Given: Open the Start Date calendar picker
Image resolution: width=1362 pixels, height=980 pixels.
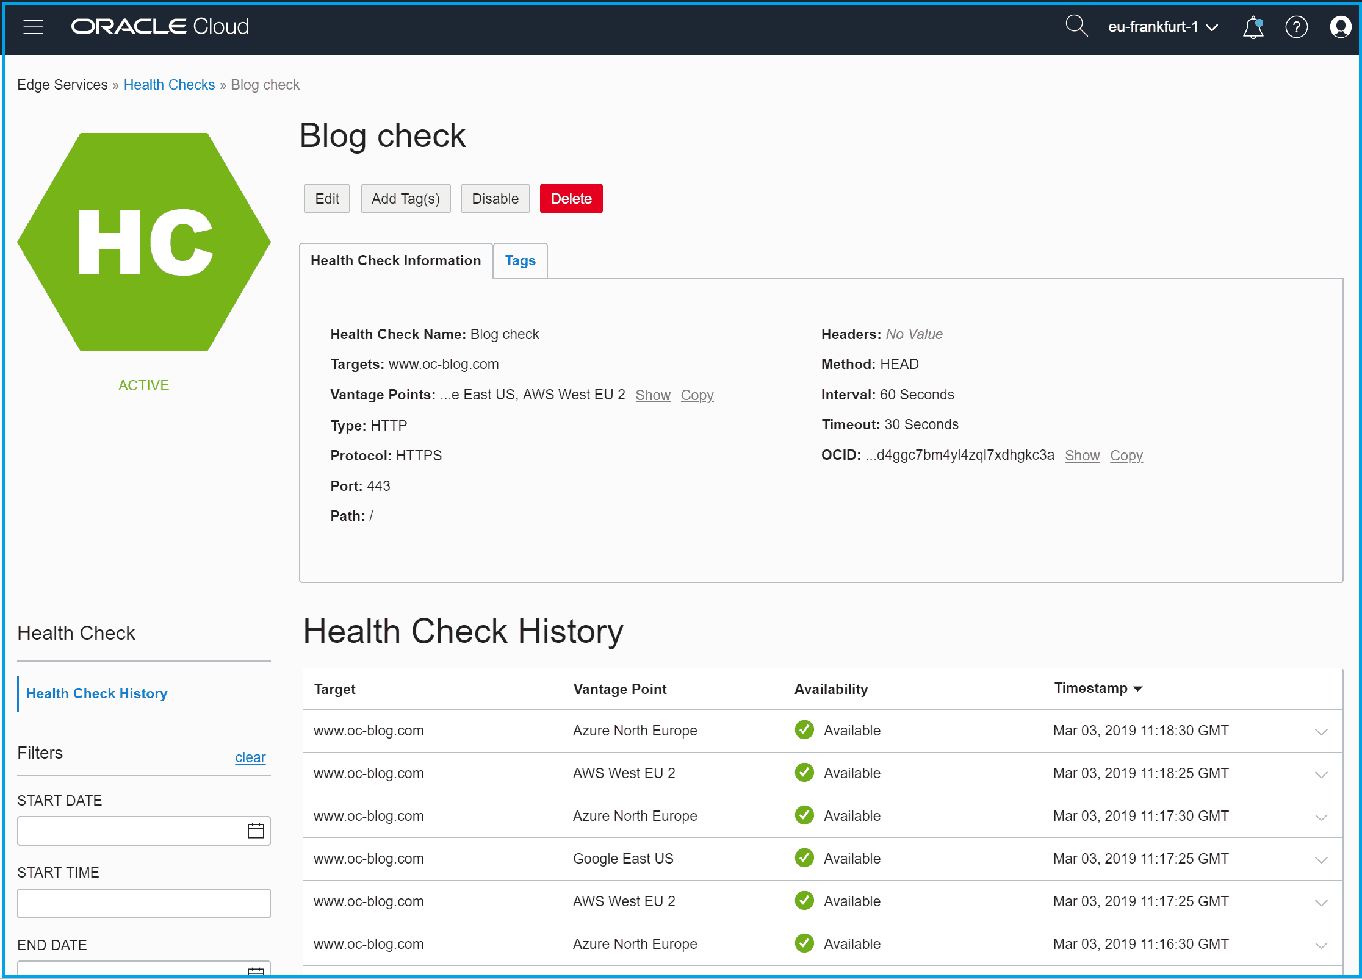Looking at the screenshot, I should coord(256,831).
